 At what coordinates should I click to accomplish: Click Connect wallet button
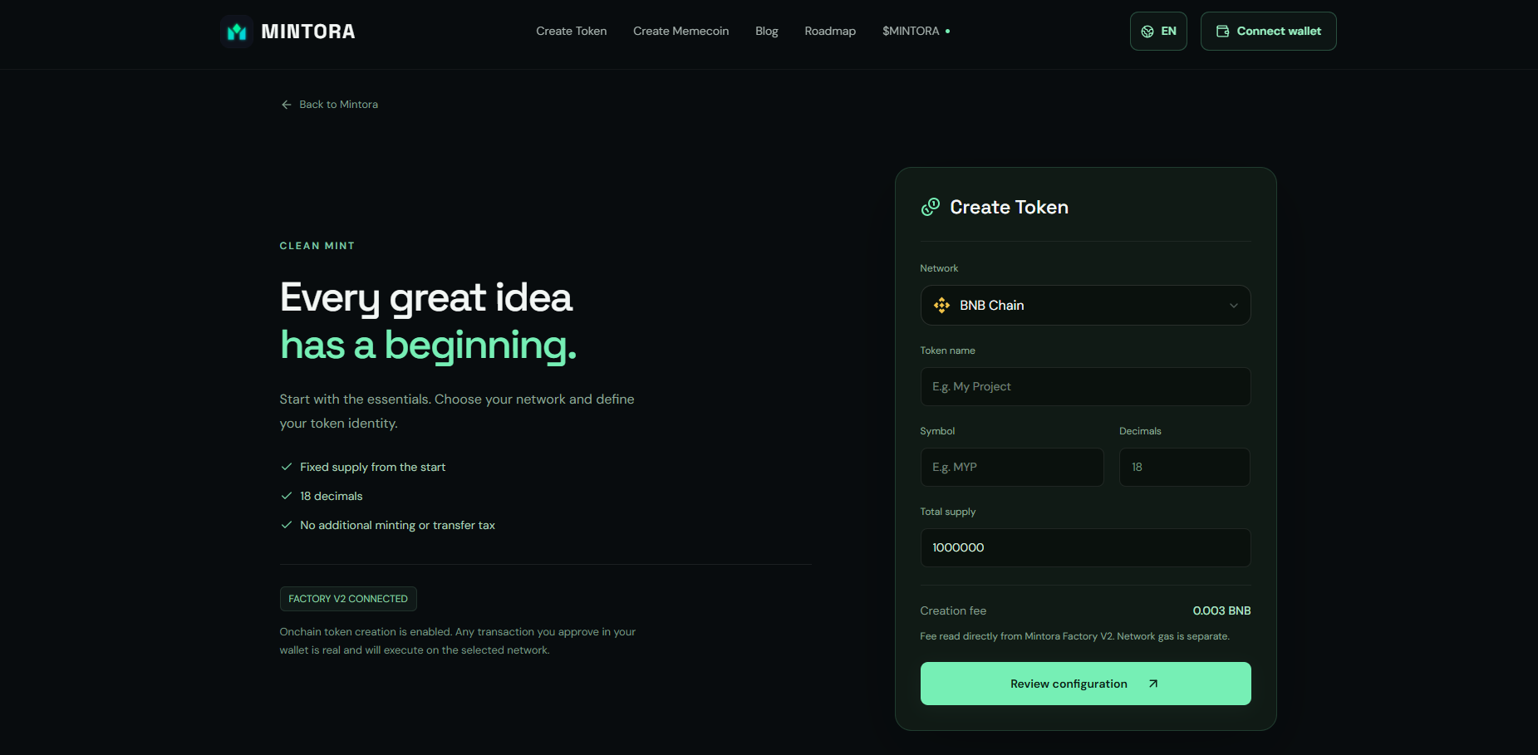pos(1269,32)
